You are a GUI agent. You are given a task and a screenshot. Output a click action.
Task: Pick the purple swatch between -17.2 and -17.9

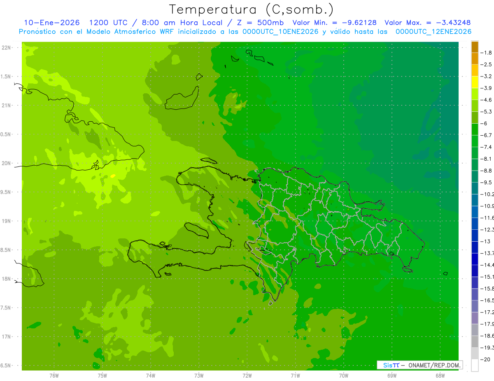(475, 318)
